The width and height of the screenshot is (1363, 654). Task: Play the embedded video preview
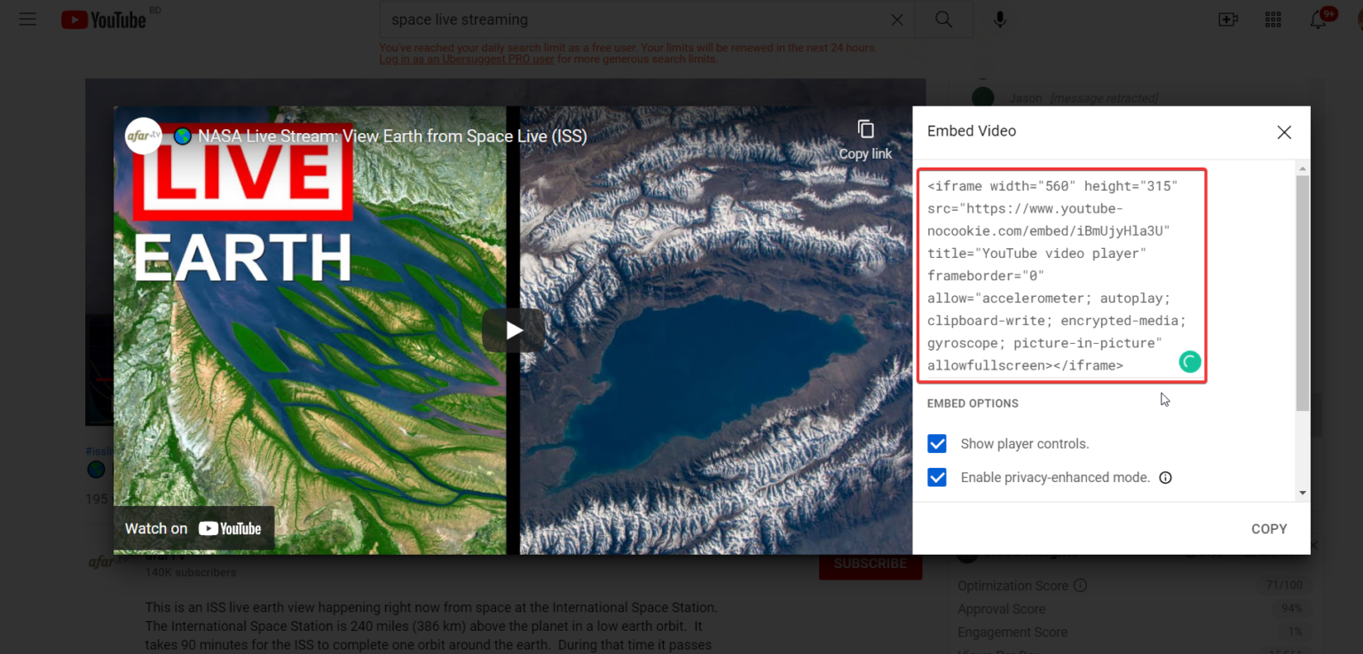[513, 331]
